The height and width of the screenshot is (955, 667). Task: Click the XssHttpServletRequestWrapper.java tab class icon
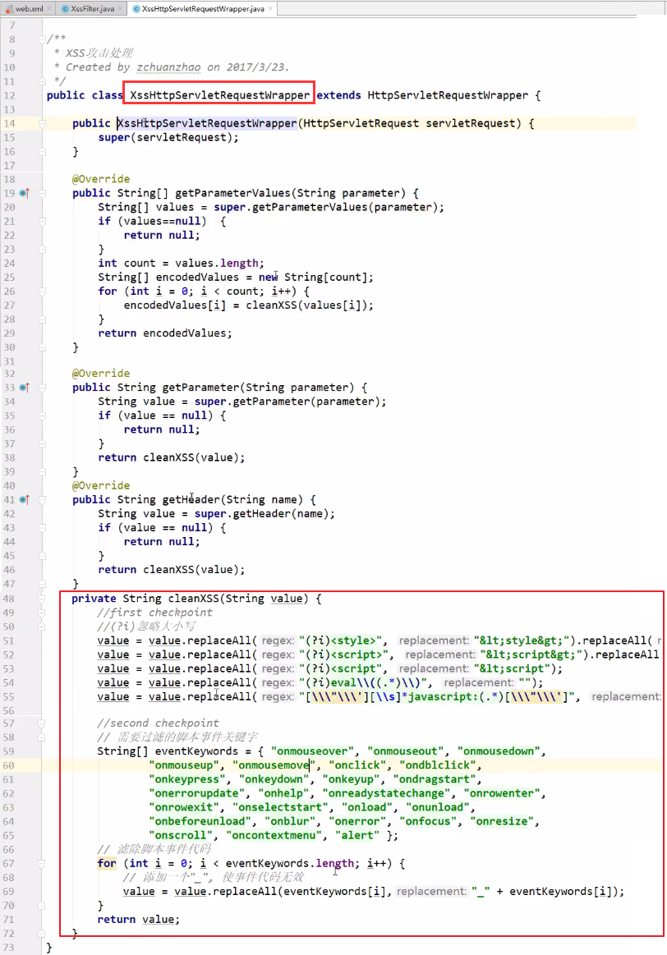136,8
